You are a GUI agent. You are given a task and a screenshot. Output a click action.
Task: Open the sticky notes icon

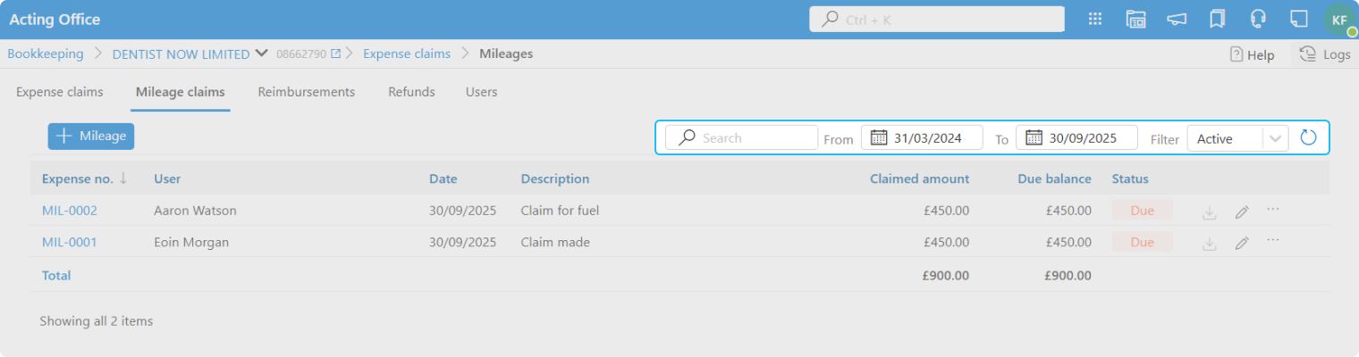point(1299,20)
